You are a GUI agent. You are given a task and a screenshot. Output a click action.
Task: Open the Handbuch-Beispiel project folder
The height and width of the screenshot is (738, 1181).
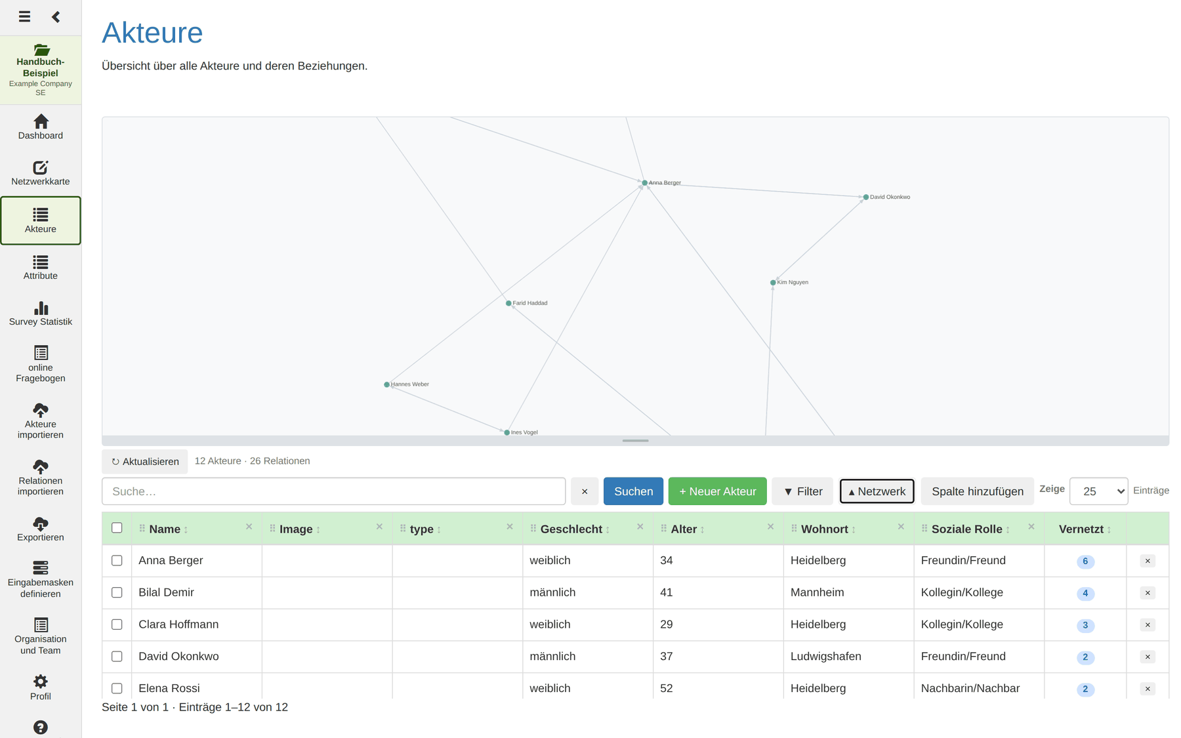(41, 70)
